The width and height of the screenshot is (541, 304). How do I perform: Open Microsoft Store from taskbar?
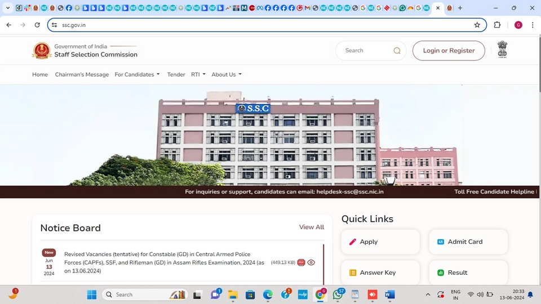point(250,294)
